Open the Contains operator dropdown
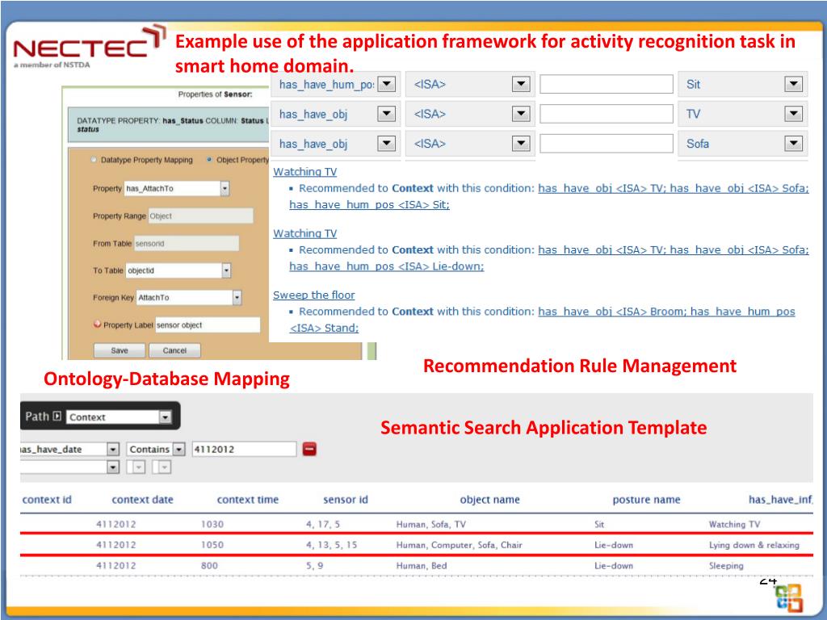The image size is (827, 620). click(x=179, y=449)
